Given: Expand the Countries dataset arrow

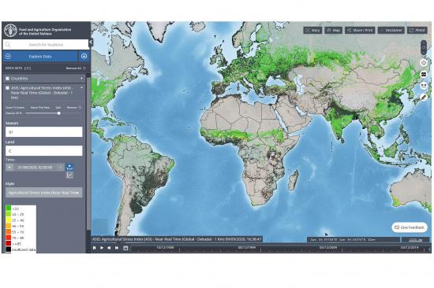Looking at the screenshot, I should click(81, 79).
